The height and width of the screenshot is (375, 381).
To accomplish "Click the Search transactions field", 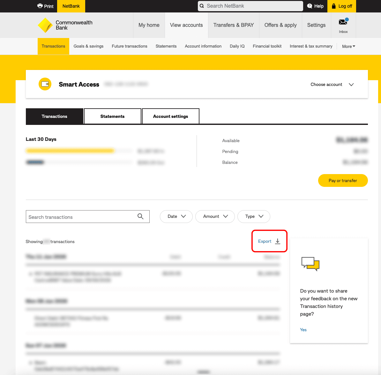I will 87,217.
